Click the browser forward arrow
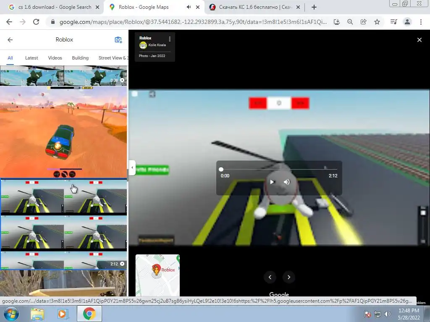This screenshot has width=430, height=322. pyautogui.click(x=23, y=22)
